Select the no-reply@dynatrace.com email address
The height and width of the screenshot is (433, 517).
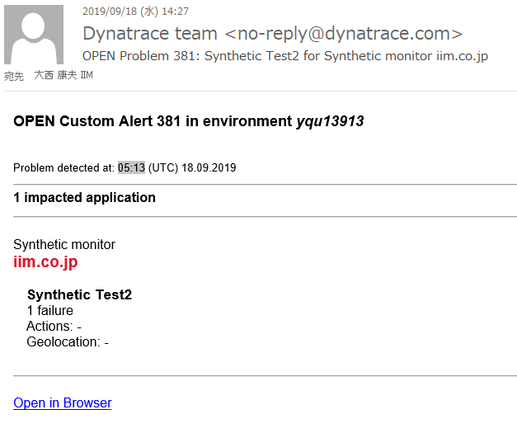point(343,34)
